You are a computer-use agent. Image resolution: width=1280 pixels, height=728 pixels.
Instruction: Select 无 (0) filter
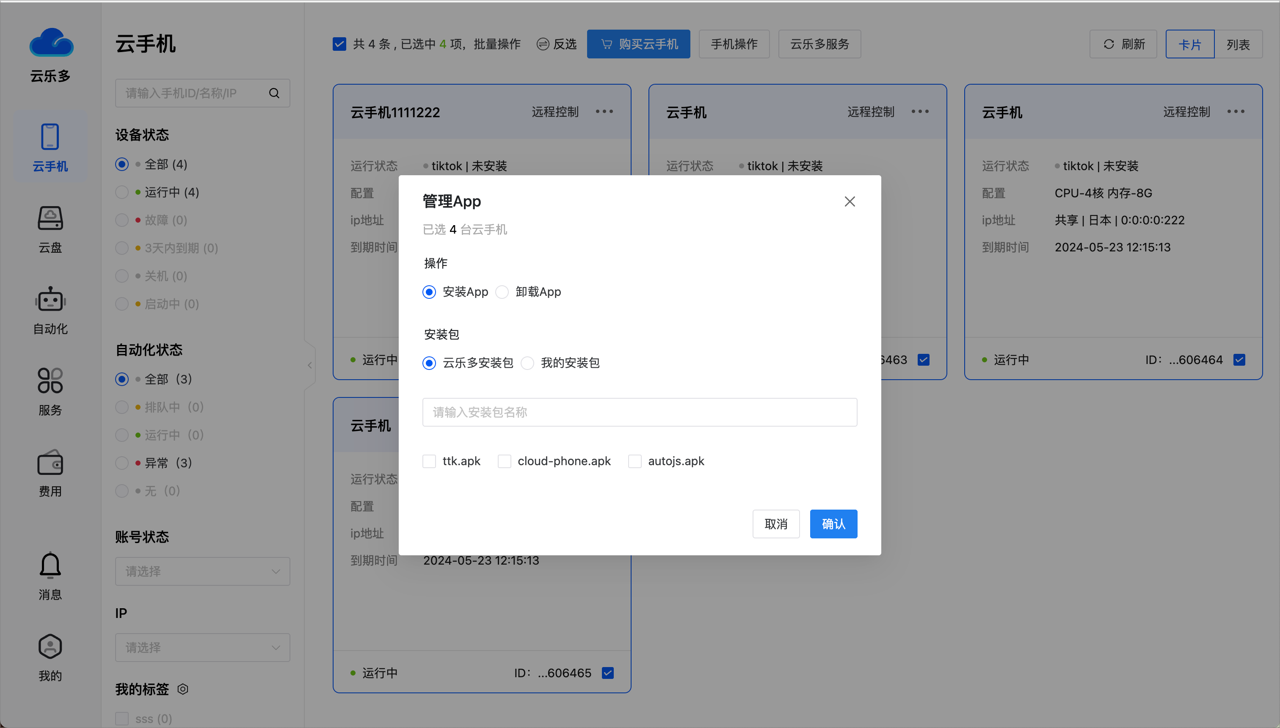point(121,491)
